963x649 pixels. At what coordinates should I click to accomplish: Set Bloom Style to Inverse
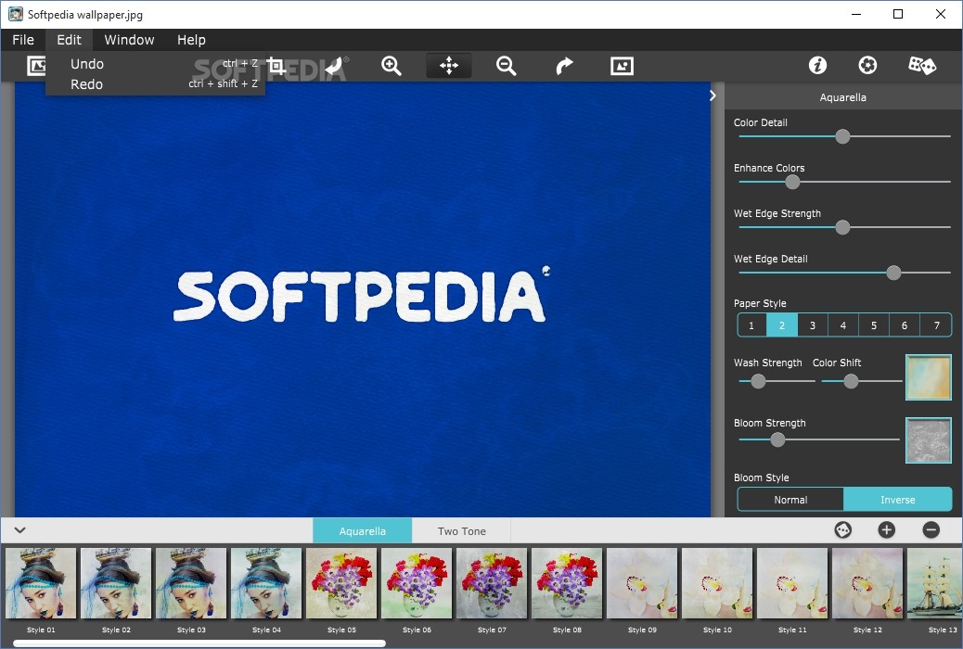(898, 500)
